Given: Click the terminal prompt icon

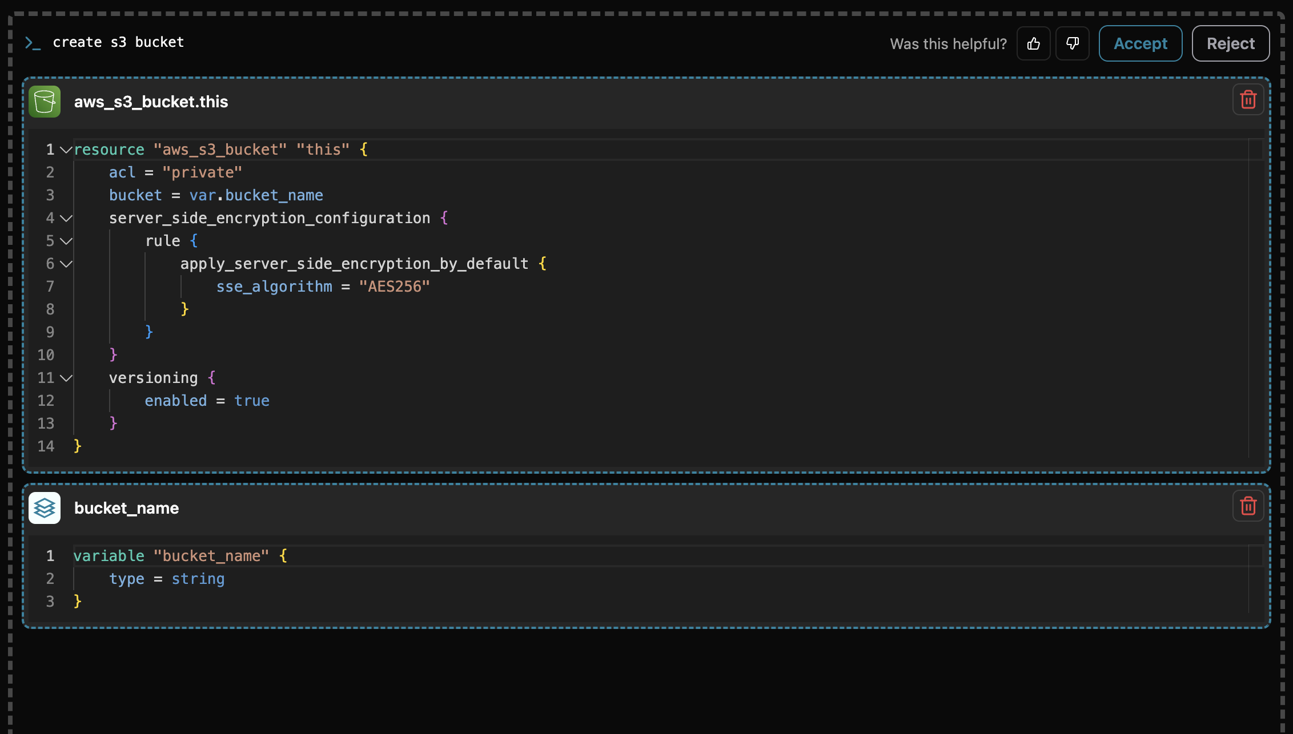Looking at the screenshot, I should click(33, 43).
